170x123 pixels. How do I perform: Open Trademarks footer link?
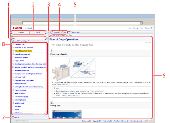(107, 121)
